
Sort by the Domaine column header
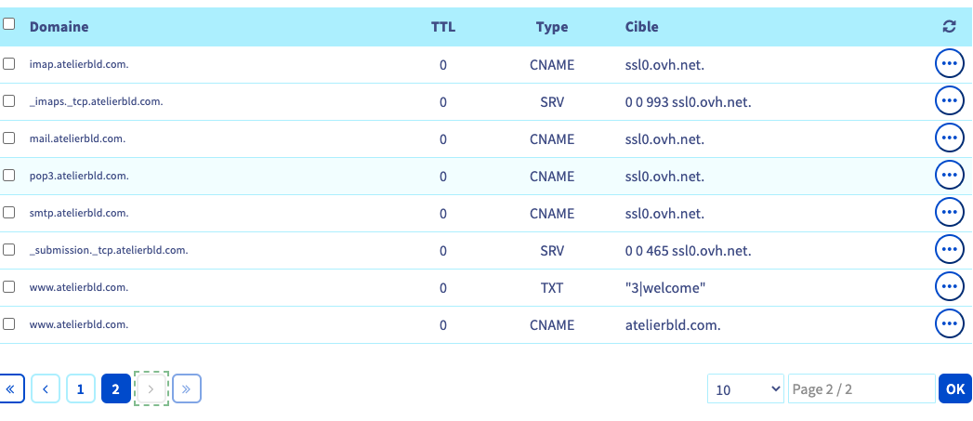59,27
